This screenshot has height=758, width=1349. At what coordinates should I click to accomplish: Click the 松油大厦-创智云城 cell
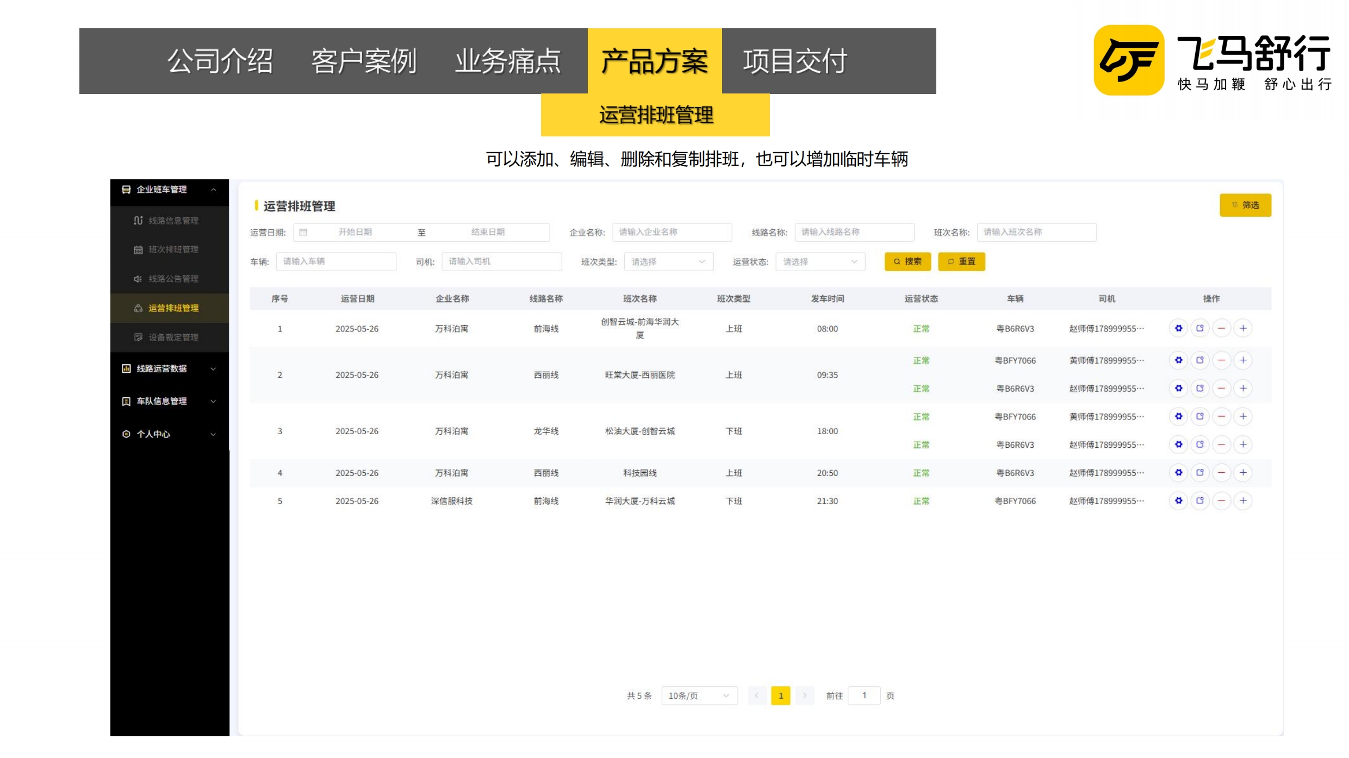[640, 431]
